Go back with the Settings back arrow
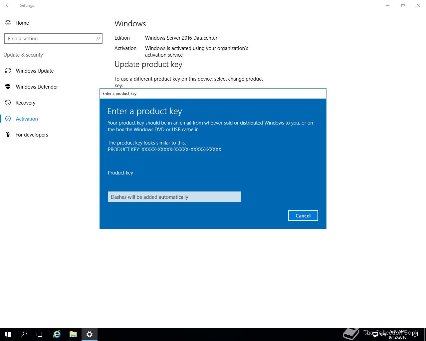This screenshot has width=426, height=341. (8, 5)
